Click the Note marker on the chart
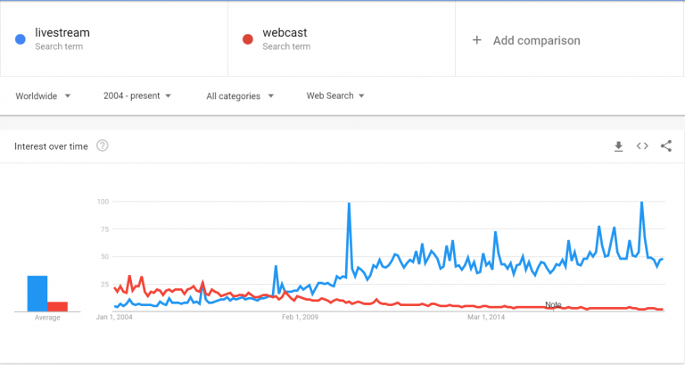 (x=553, y=305)
